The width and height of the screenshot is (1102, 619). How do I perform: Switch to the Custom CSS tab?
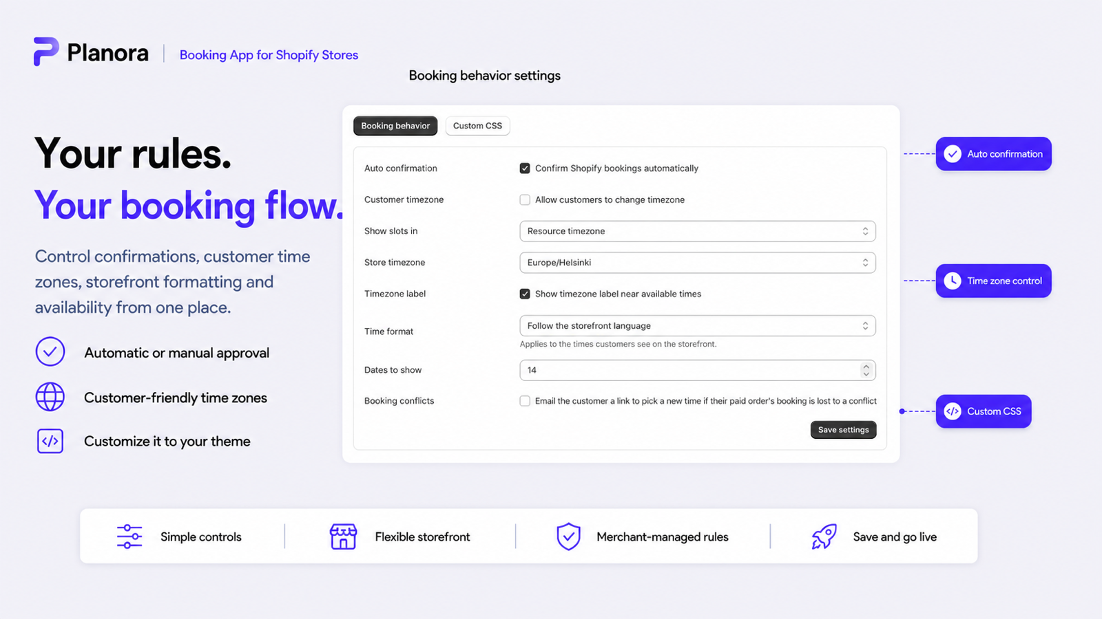478,126
